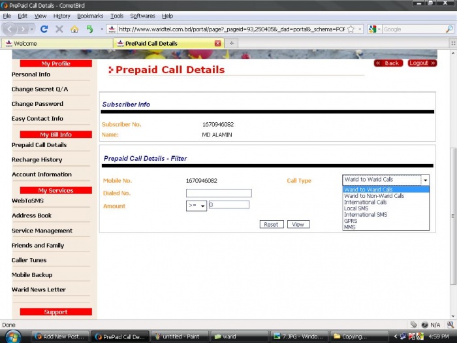Open the Personal Info link

[x=31, y=74]
